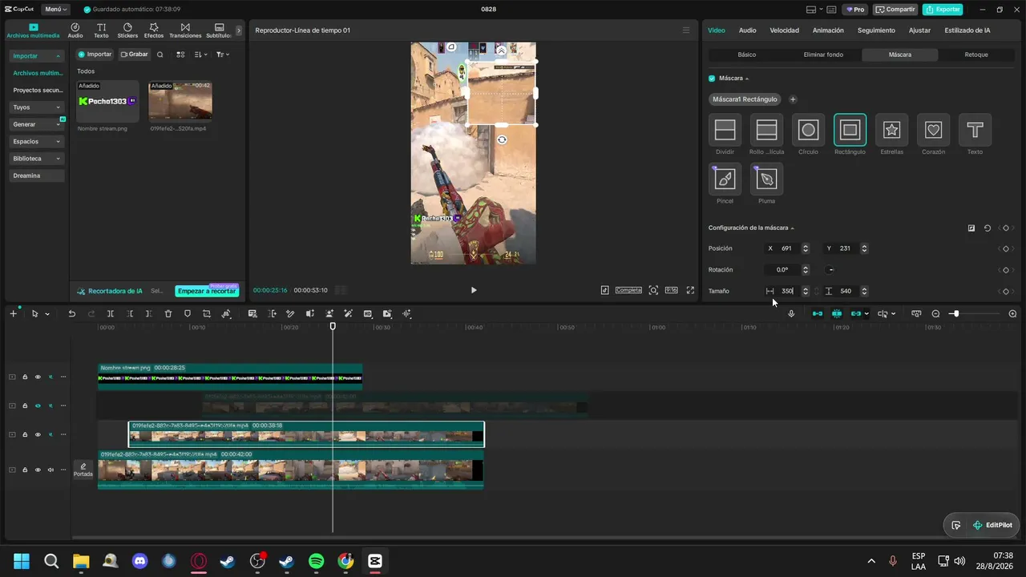Go to the Eliminar fondo sub-tab

823,54
